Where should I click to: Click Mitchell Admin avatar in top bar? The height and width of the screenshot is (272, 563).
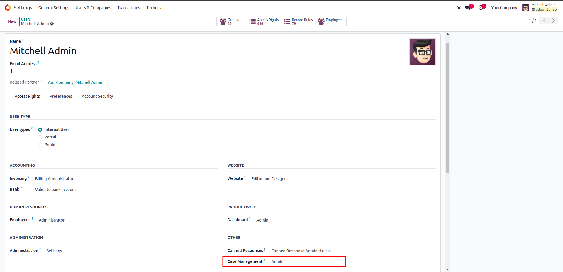[x=525, y=8]
